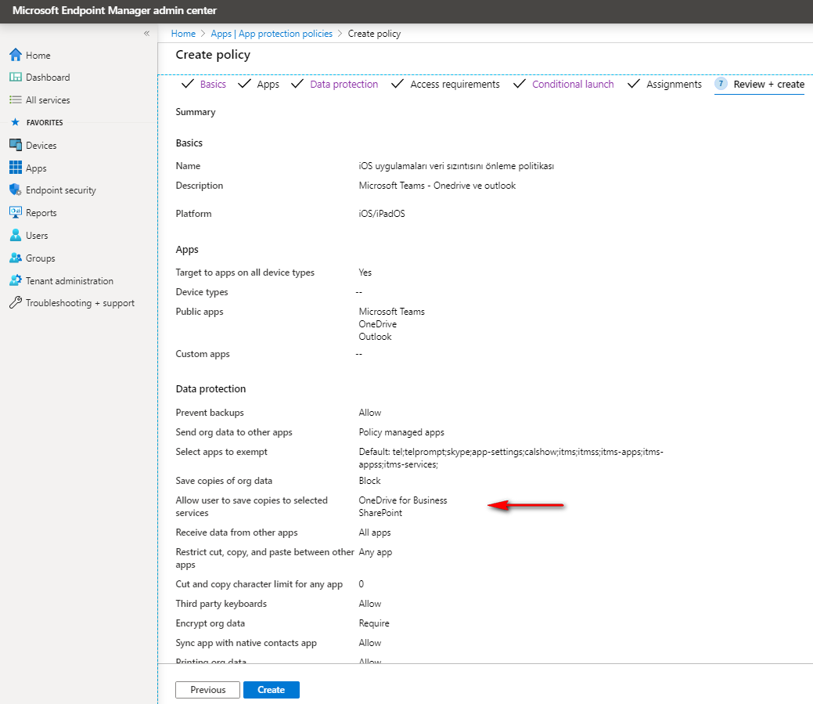This screenshot has width=813, height=704.
Task: Click the Data protection section heading
Action: tap(210, 388)
